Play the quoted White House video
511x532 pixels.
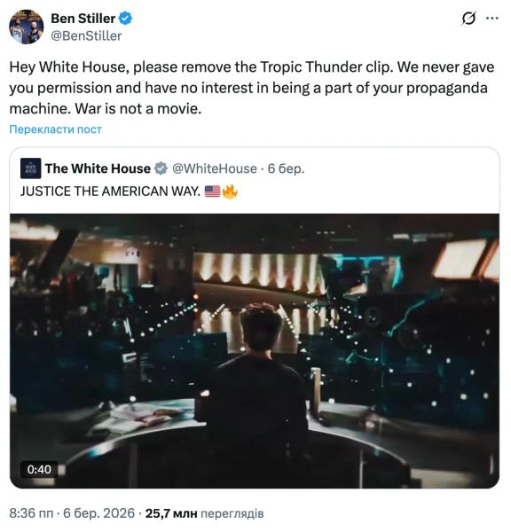[255, 351]
